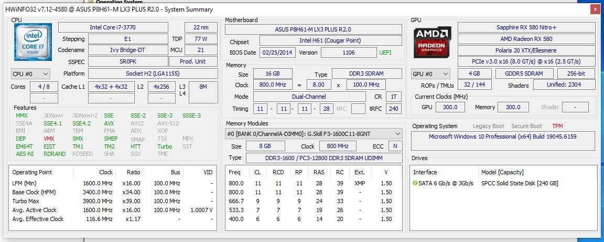Click the green SATA drive status icon
604x242 pixels.
[415, 183]
